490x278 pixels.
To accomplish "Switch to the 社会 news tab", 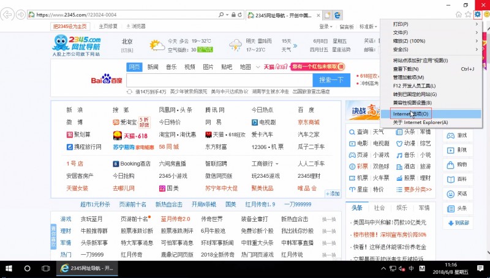I will [379, 208].
